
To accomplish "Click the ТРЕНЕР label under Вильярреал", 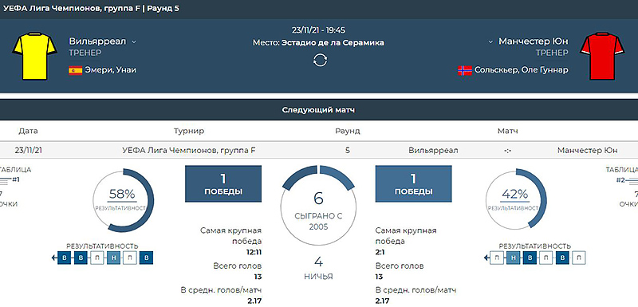I will pos(85,53).
